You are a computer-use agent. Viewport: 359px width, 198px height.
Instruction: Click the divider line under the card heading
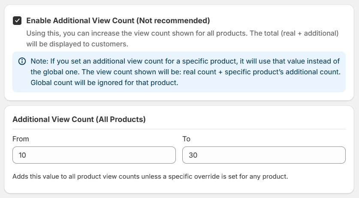(179, 129)
